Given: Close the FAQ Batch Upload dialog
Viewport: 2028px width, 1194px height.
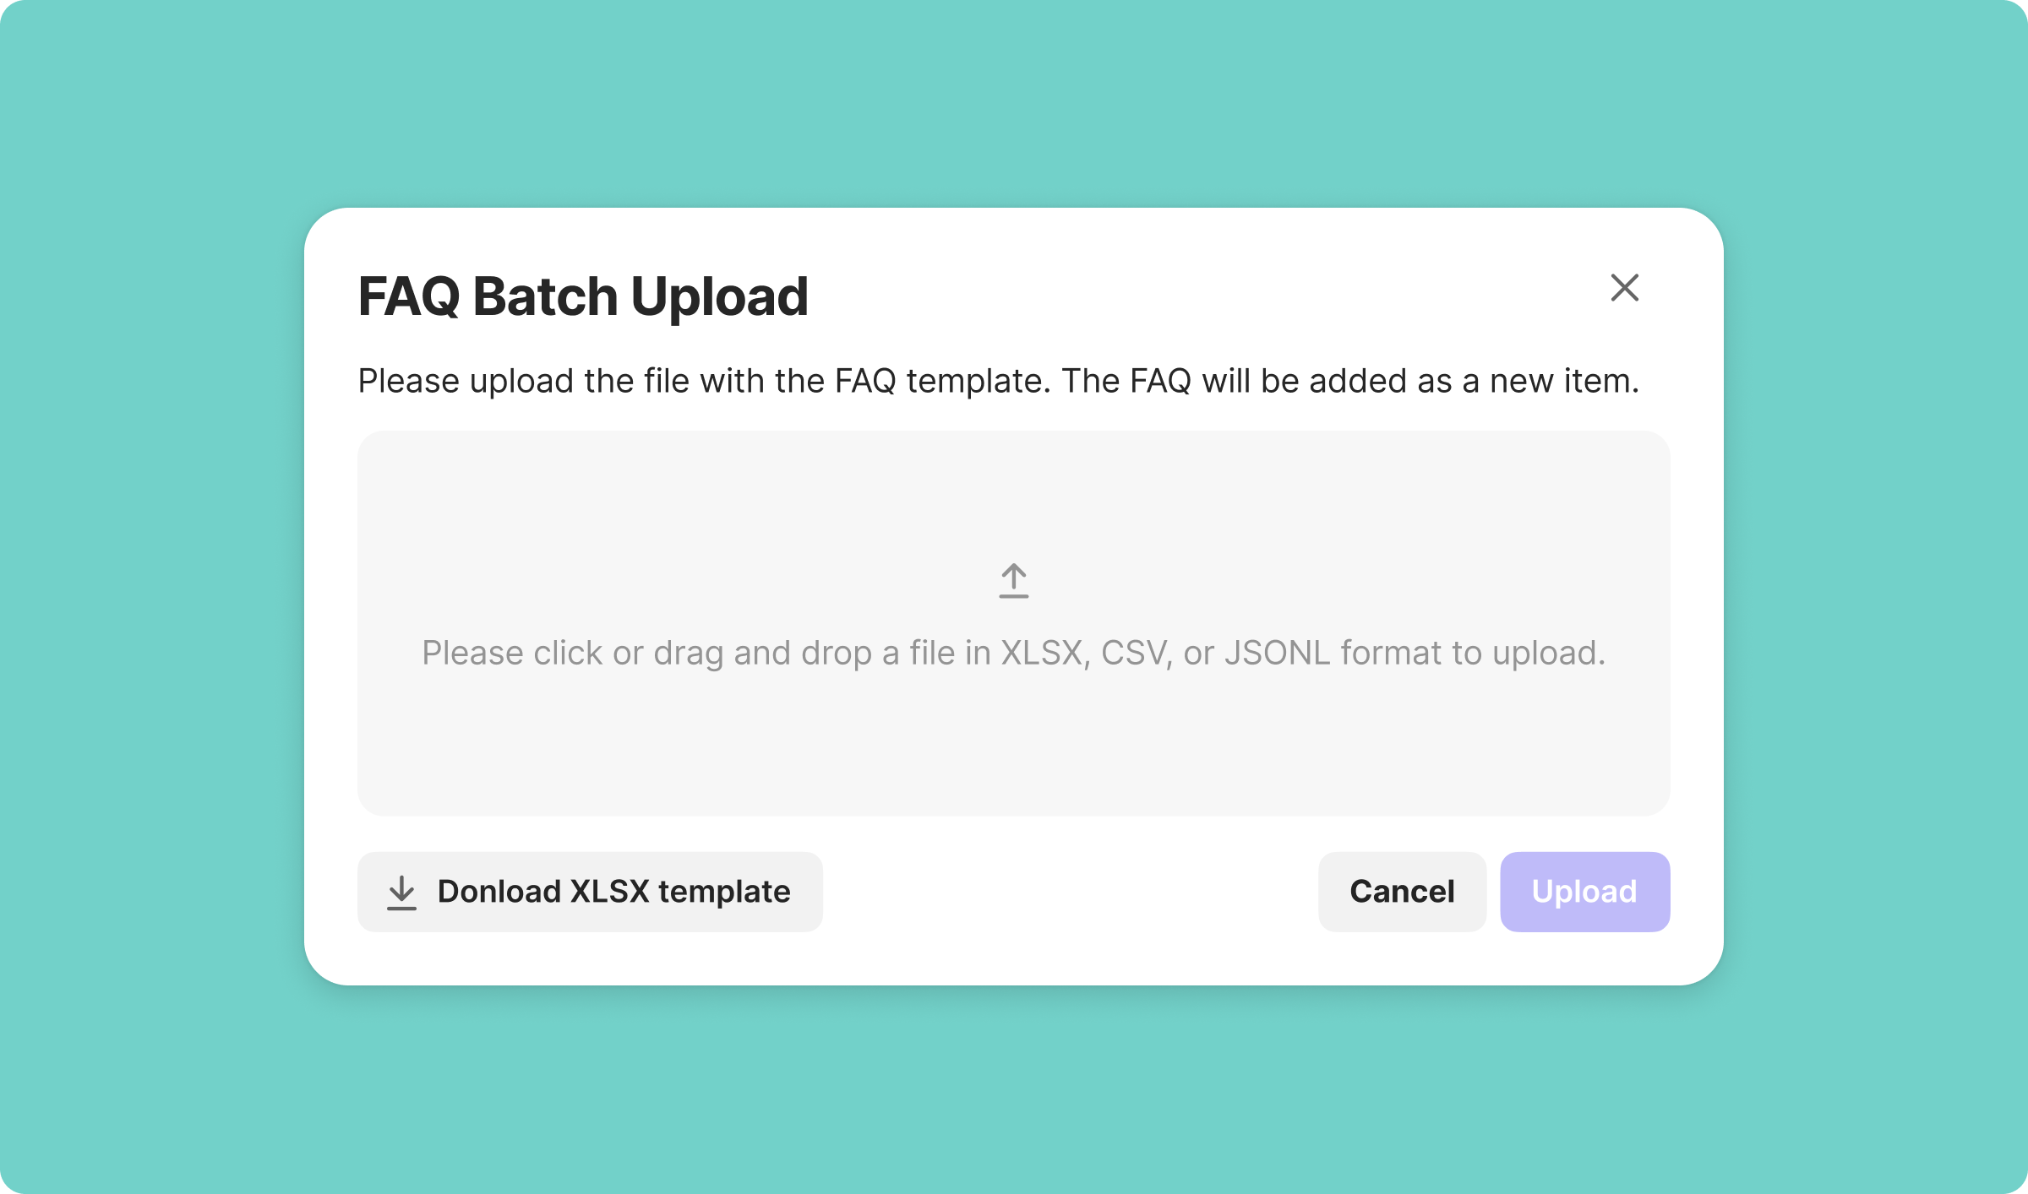Looking at the screenshot, I should (1624, 288).
